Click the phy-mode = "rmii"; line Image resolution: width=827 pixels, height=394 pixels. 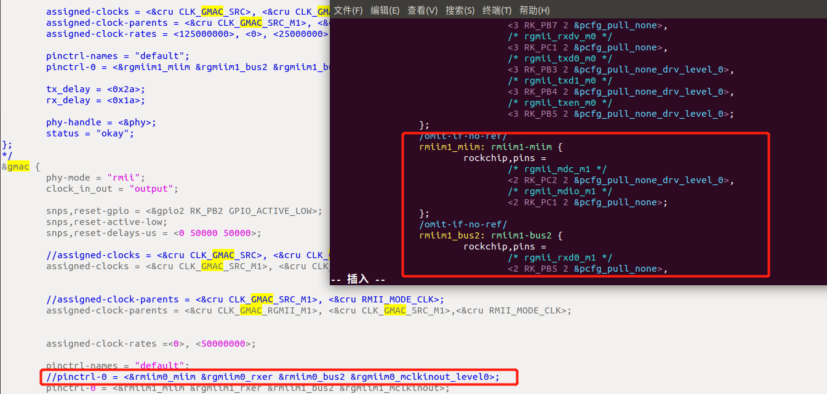(95, 178)
